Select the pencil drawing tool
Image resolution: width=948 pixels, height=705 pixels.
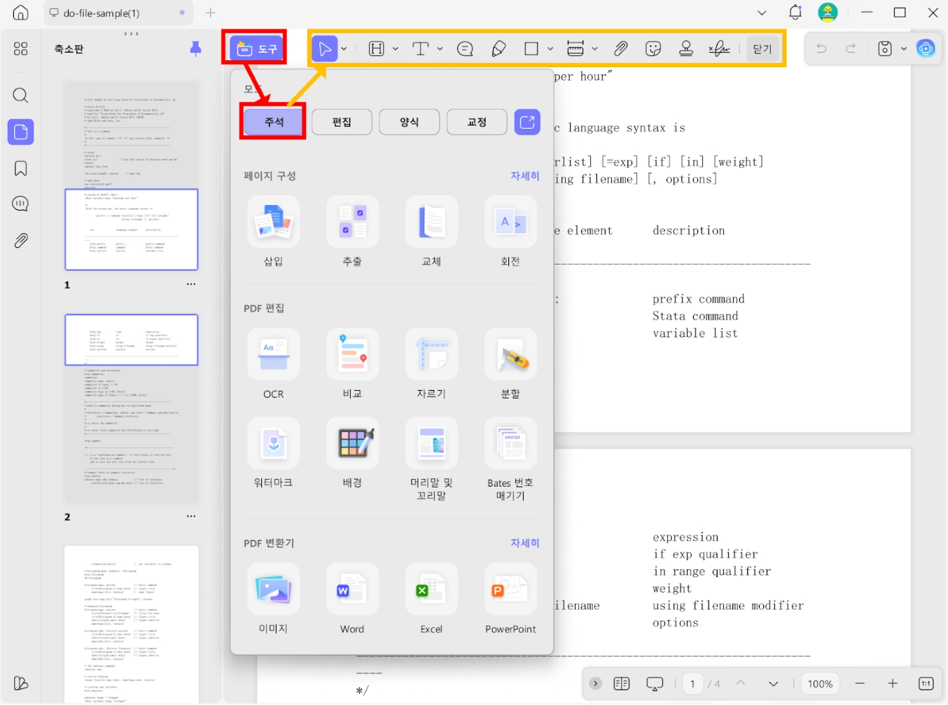click(x=499, y=48)
